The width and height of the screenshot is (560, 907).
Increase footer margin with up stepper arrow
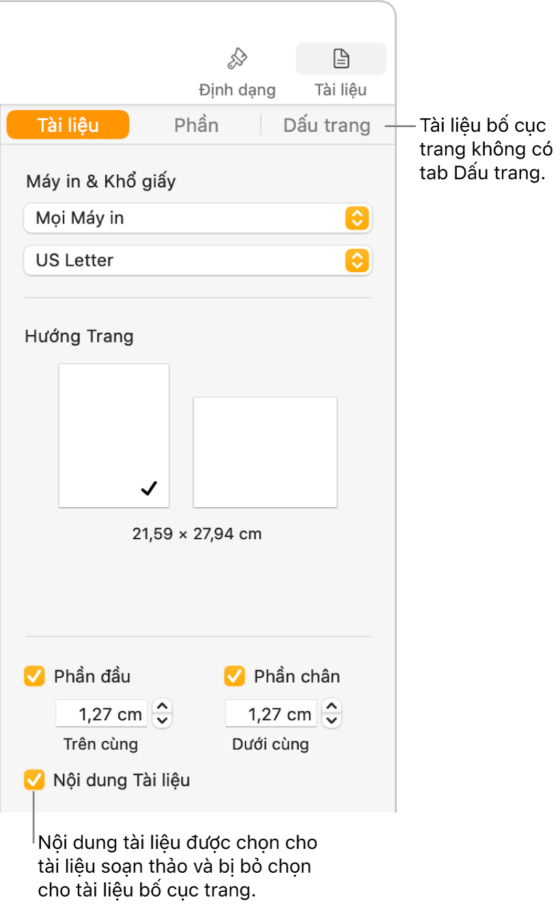click(331, 707)
